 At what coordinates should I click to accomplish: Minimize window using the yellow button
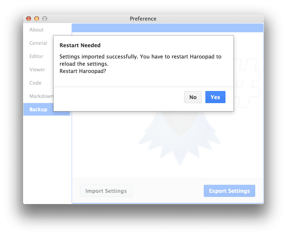point(37,19)
